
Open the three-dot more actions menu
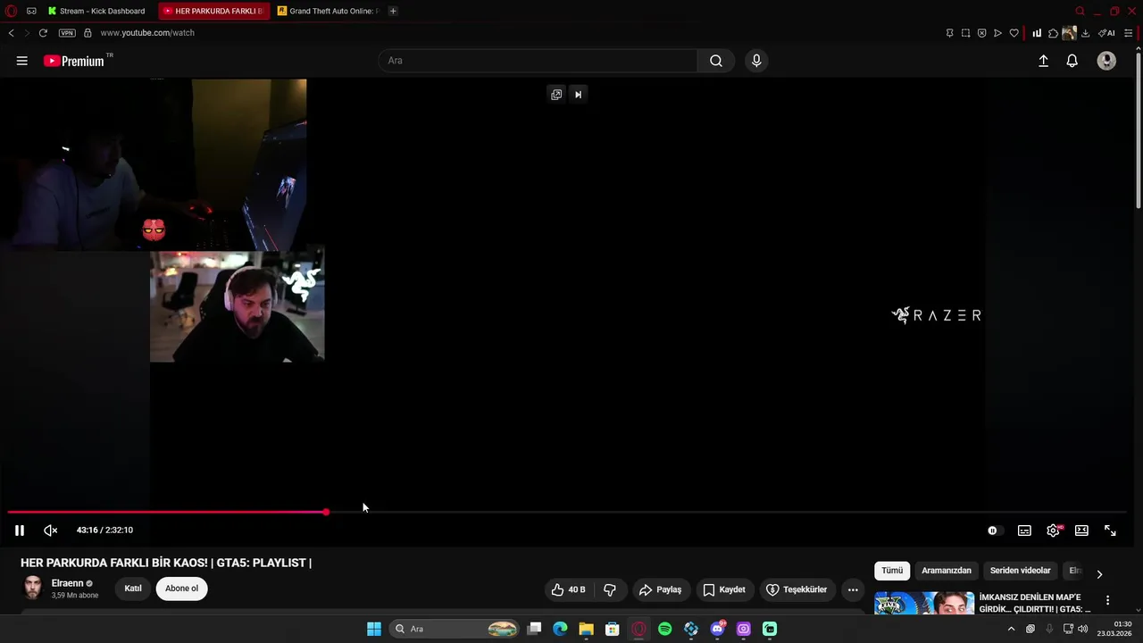pyautogui.click(x=853, y=589)
